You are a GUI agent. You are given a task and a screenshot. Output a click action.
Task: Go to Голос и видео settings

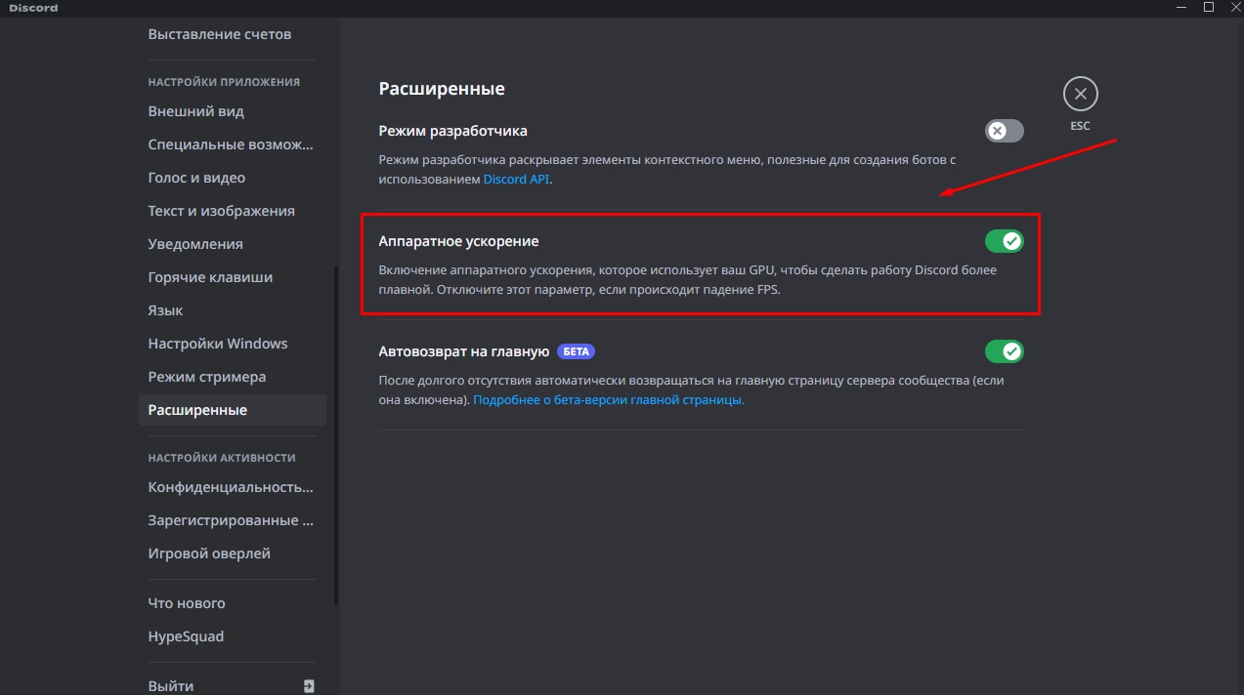coord(196,178)
